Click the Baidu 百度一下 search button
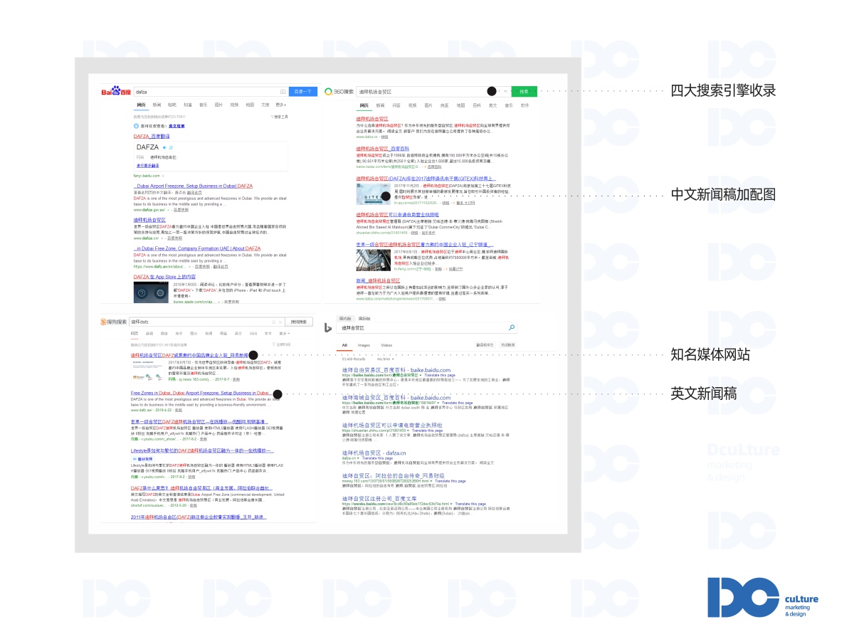This screenshot has height=639, width=854. point(302,92)
